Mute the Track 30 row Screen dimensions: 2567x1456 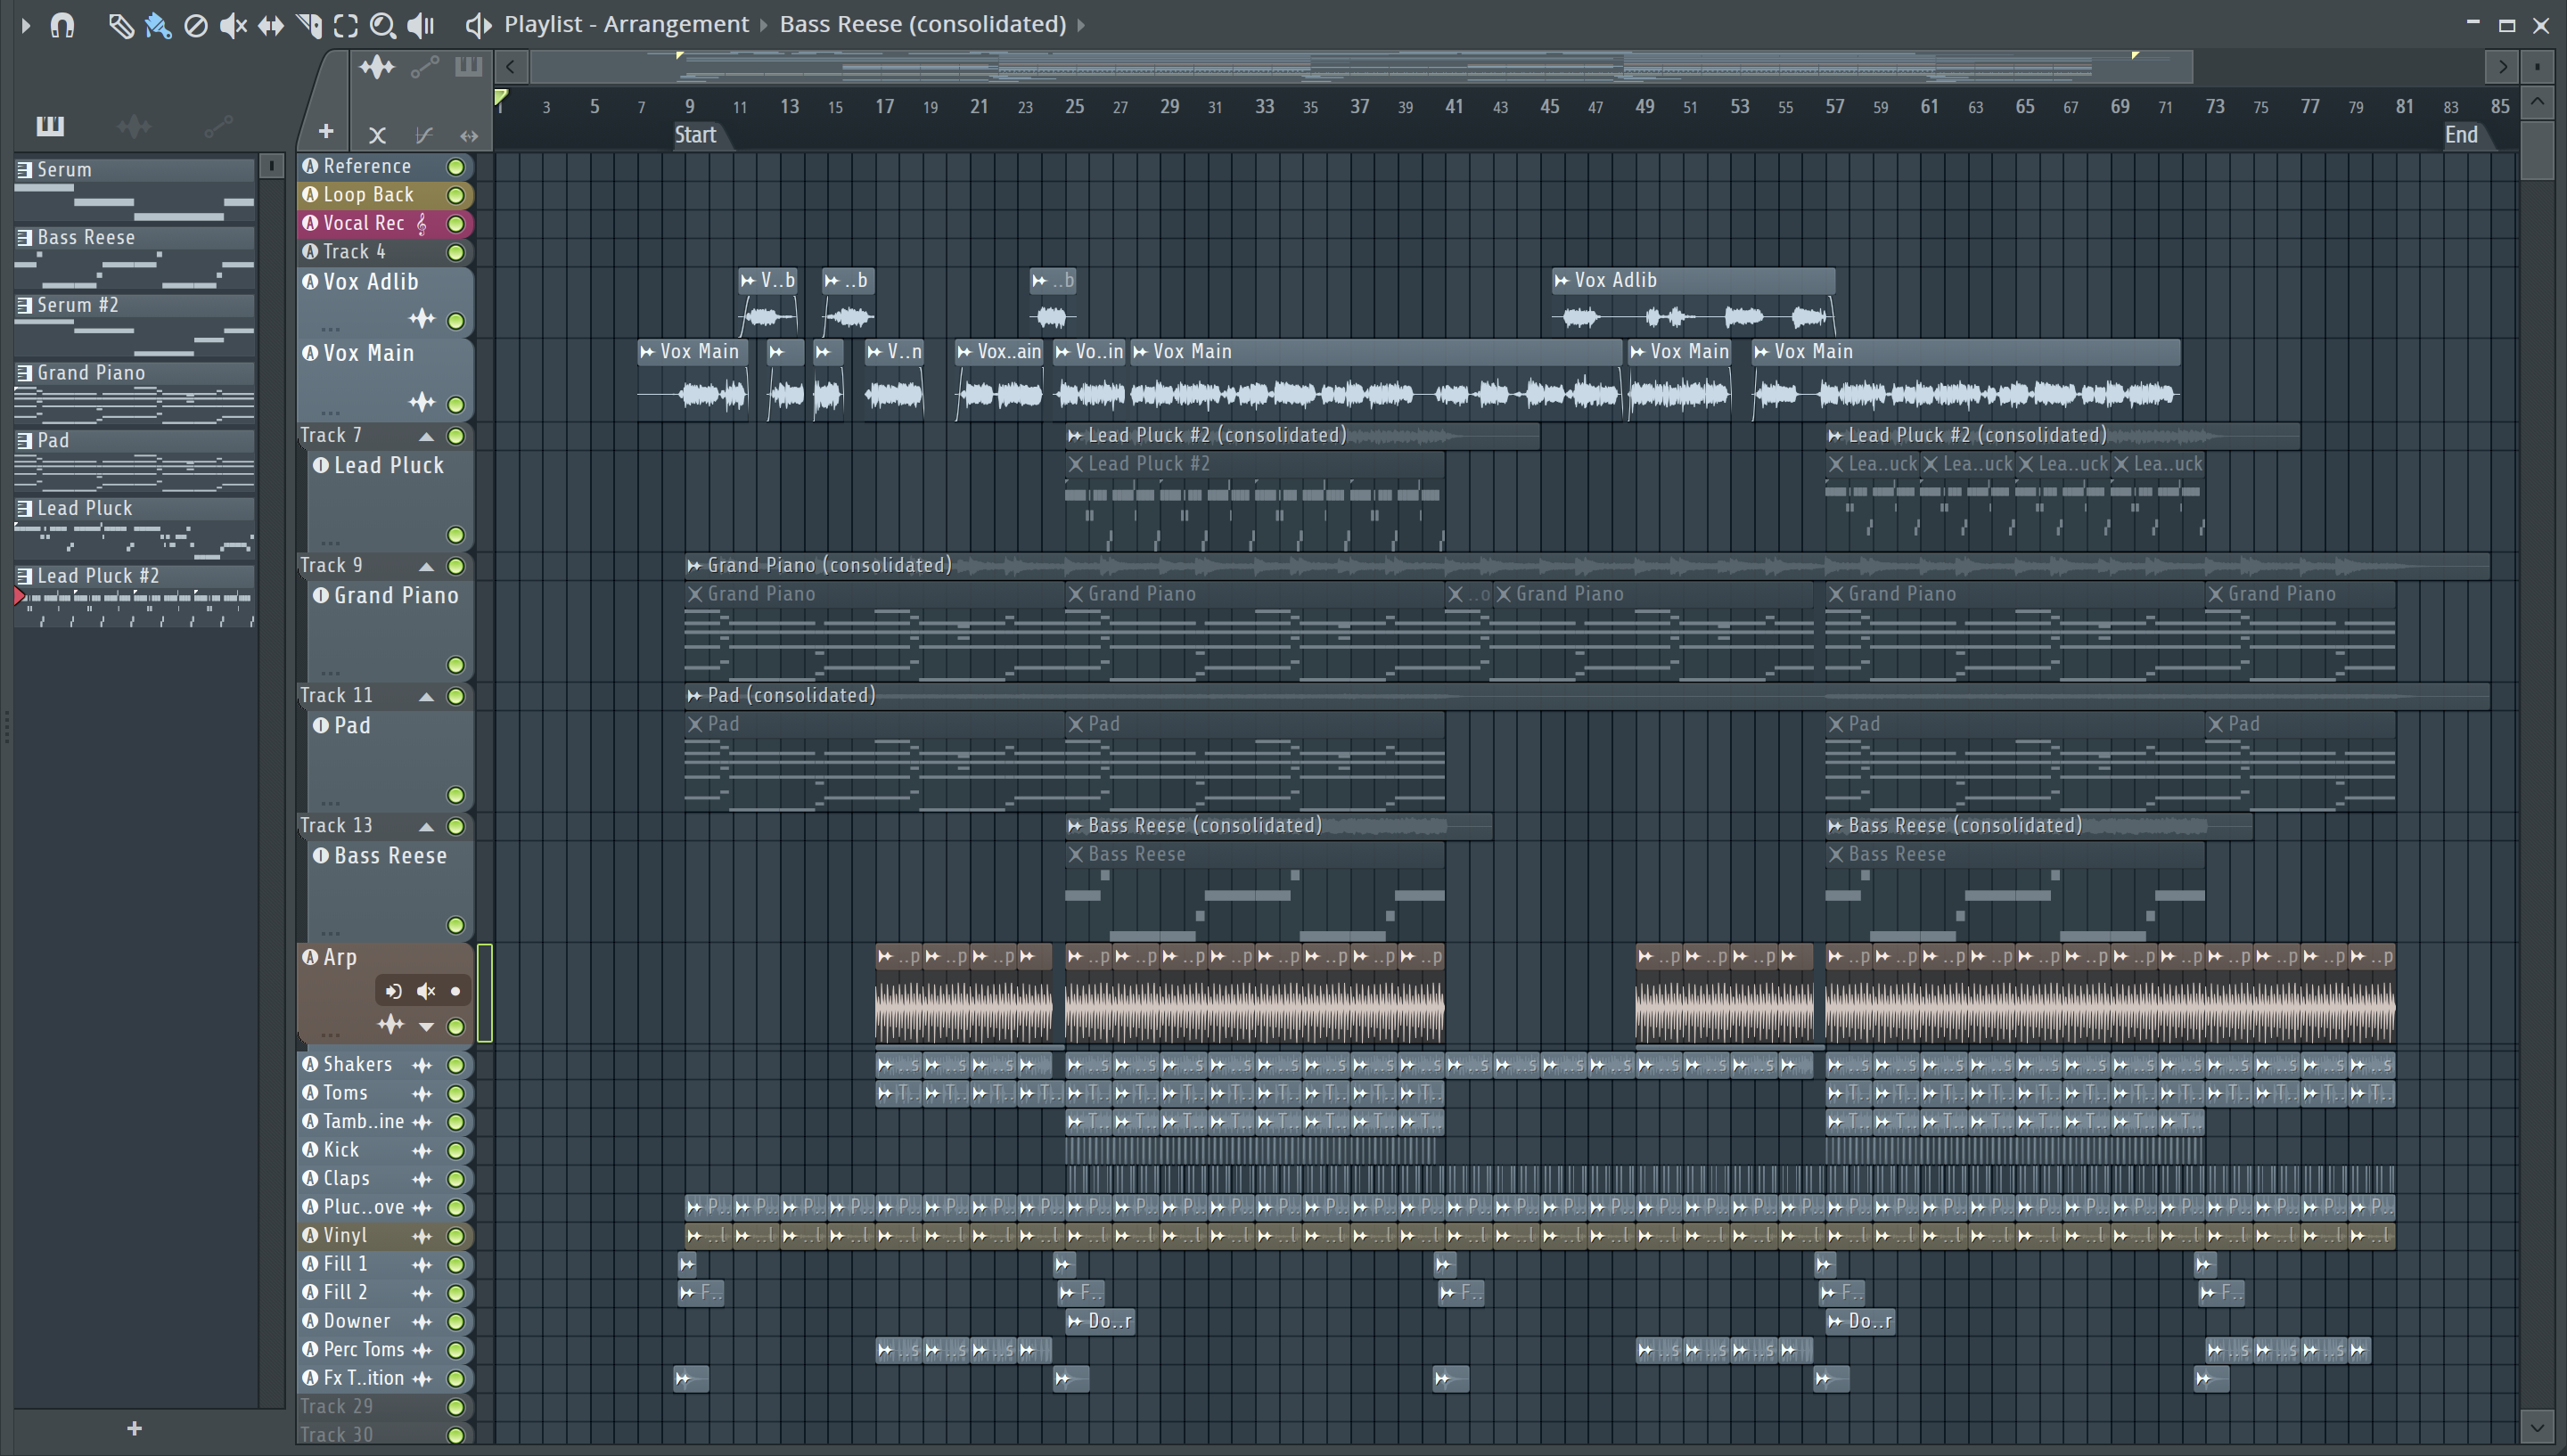pyautogui.click(x=456, y=1436)
